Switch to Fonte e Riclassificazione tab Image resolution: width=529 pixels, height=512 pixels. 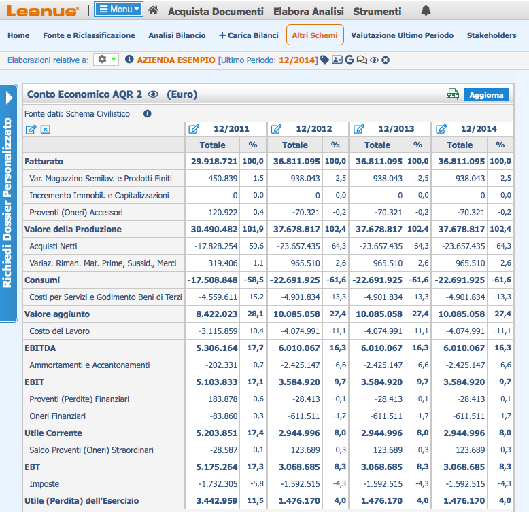click(x=88, y=35)
